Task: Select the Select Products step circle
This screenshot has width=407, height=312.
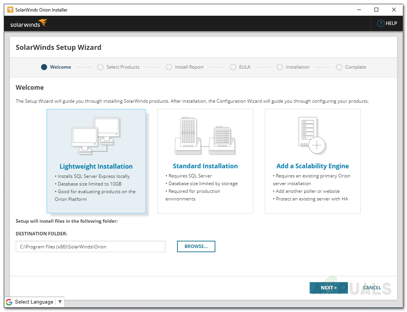Action: [x=100, y=67]
